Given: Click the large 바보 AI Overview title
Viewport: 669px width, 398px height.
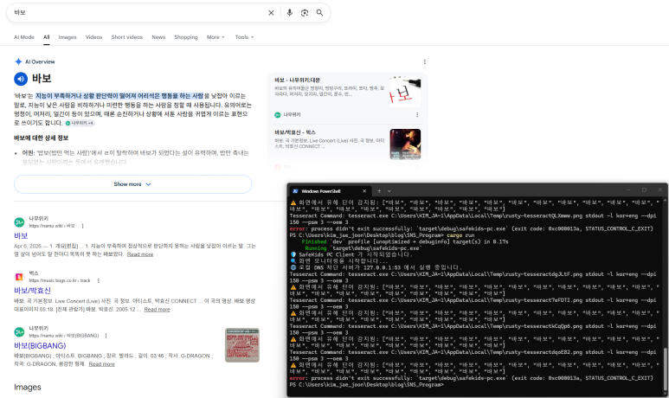Looking at the screenshot, I should click(x=42, y=79).
